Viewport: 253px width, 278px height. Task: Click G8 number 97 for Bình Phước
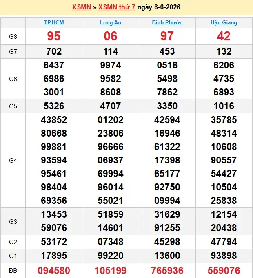click(x=167, y=36)
